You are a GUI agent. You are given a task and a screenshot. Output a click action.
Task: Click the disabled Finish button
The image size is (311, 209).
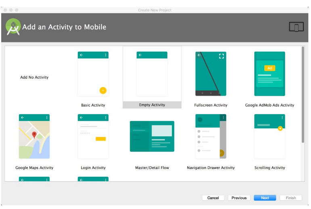click(x=291, y=198)
